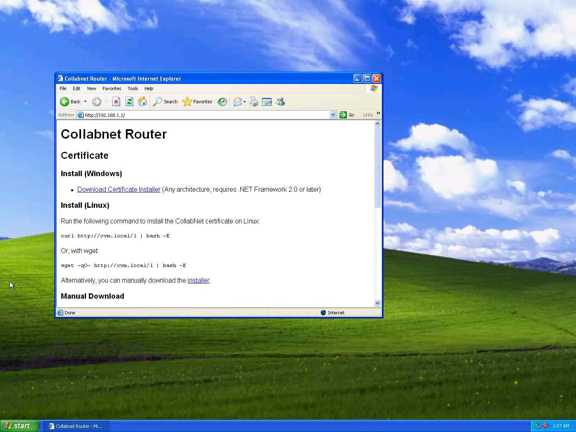
Task: Show browsing History from the toolbar
Action: pyautogui.click(x=222, y=102)
